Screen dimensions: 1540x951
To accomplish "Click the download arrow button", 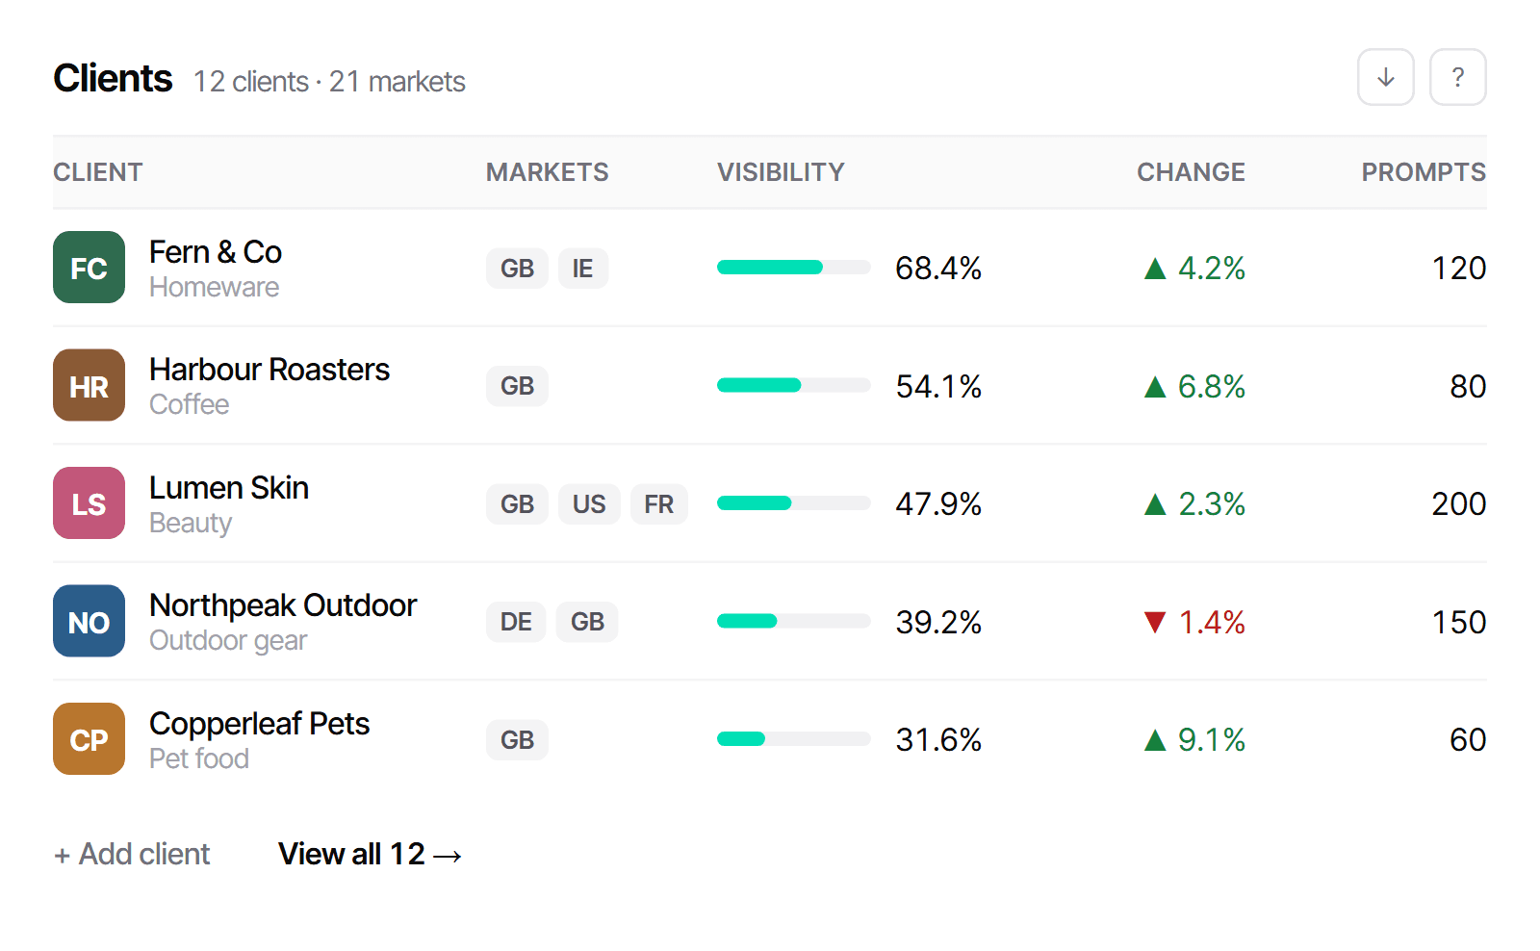I will 1385,77.
